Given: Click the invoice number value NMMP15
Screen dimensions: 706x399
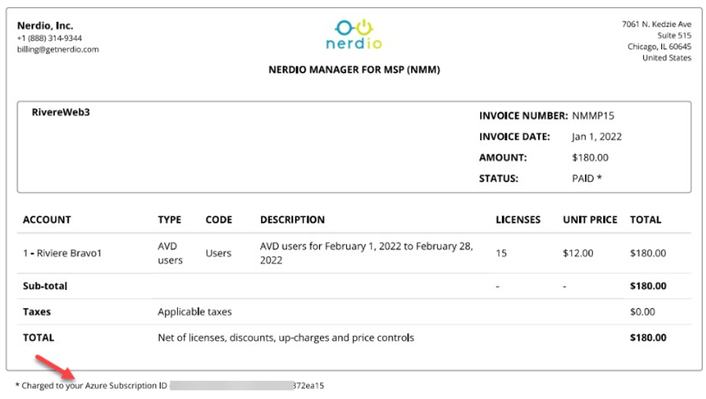Looking at the screenshot, I should coord(593,115).
